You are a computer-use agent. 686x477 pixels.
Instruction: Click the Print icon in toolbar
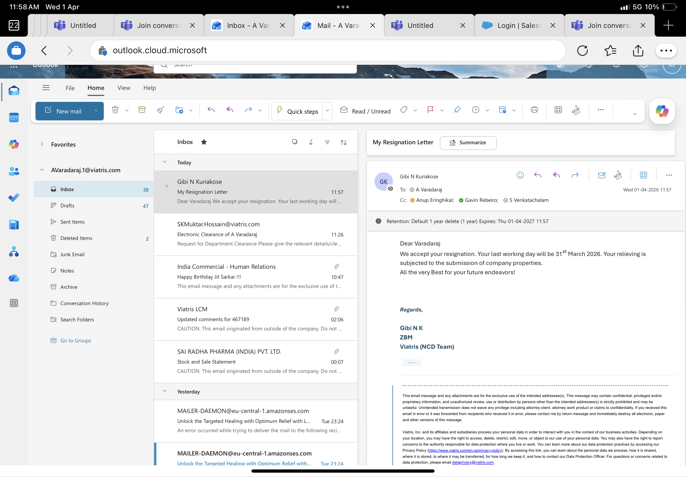(x=534, y=110)
